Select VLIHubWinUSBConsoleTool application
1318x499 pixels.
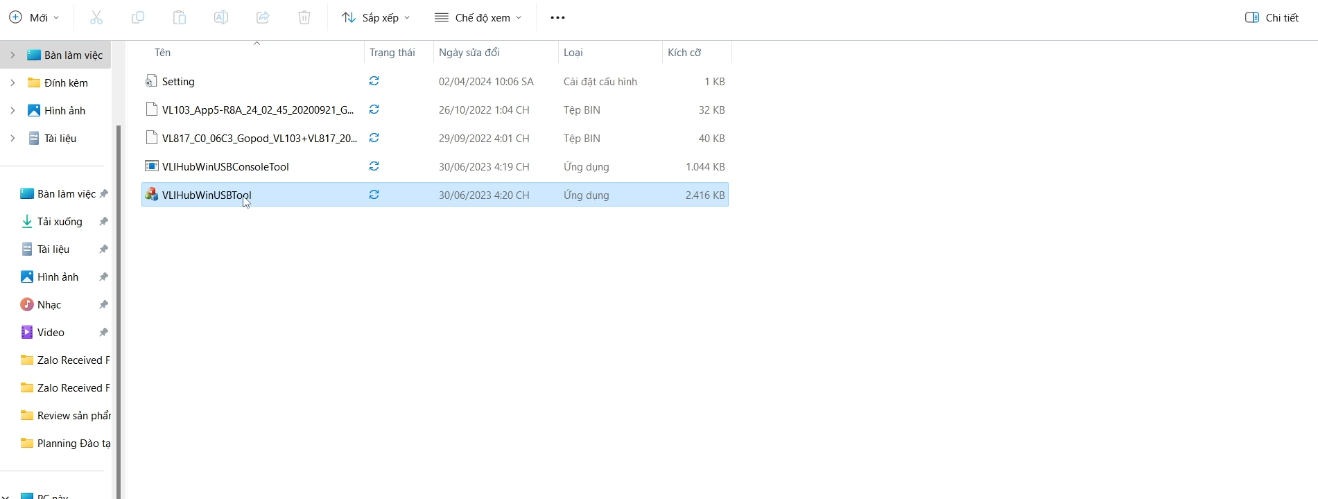pos(435,166)
